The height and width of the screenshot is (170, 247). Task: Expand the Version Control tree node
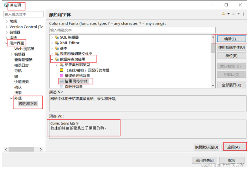pos(7,27)
